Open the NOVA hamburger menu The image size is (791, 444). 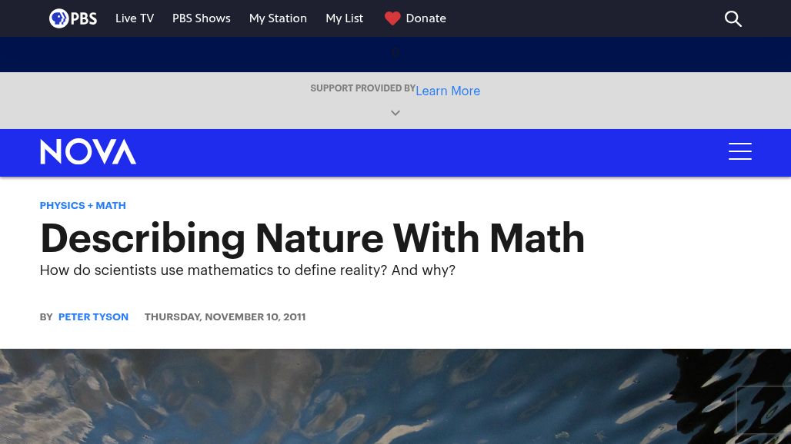tap(739, 151)
